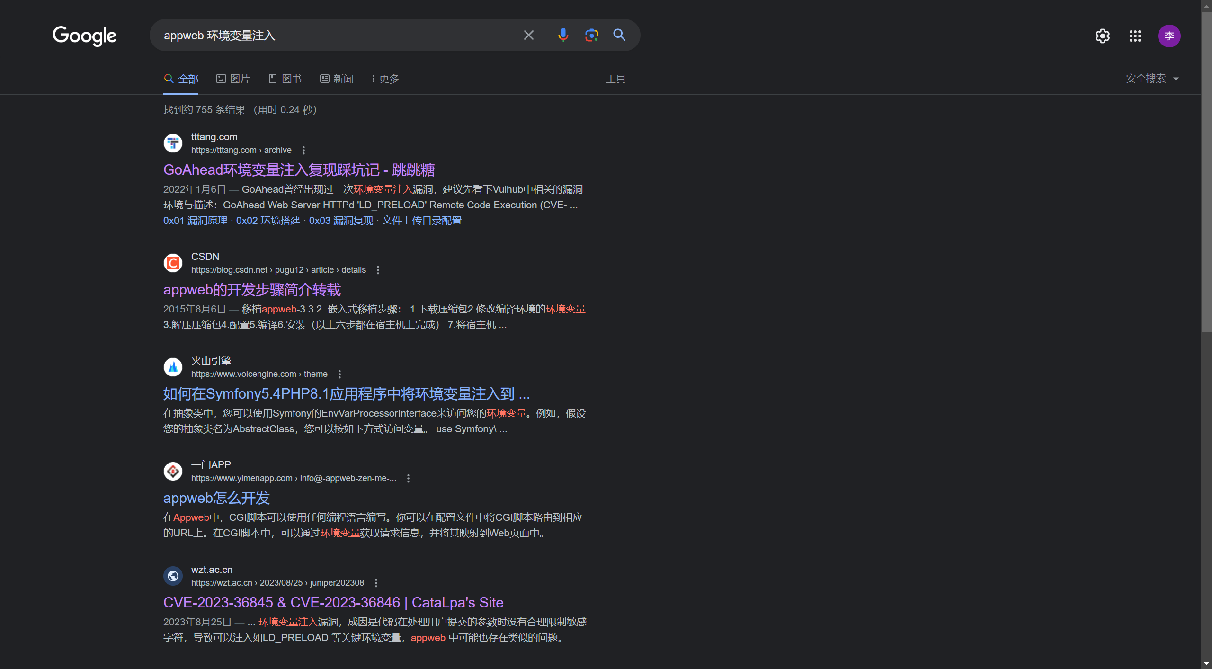Expand the 更多 menu
Image resolution: width=1212 pixels, height=669 pixels.
tap(385, 79)
